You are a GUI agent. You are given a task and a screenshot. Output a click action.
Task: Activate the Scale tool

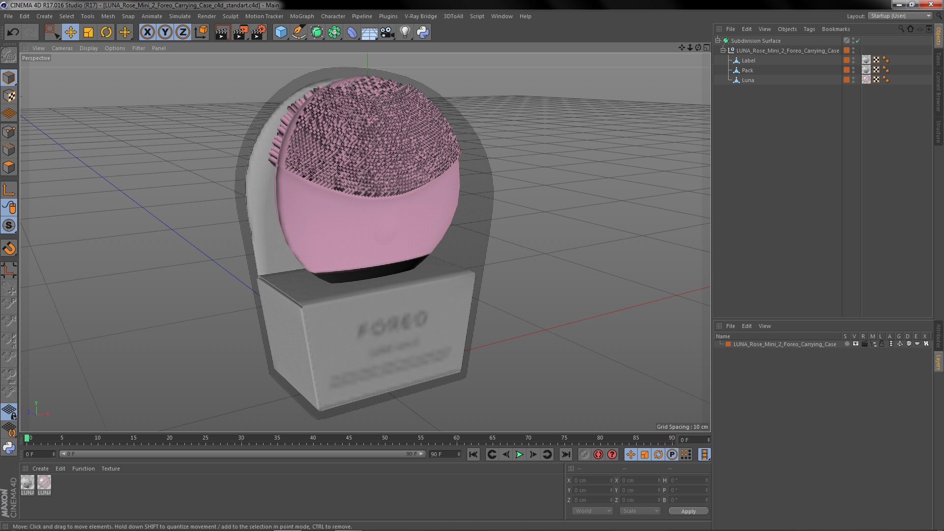88,32
